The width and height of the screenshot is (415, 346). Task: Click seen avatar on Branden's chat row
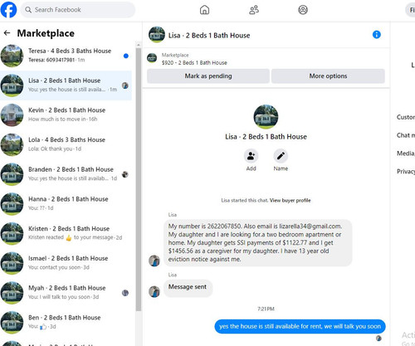pyautogui.click(x=125, y=174)
